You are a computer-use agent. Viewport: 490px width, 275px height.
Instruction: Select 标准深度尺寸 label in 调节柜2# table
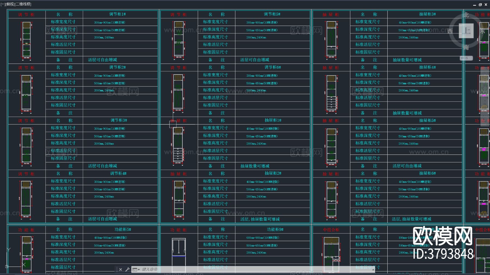tap(63, 82)
